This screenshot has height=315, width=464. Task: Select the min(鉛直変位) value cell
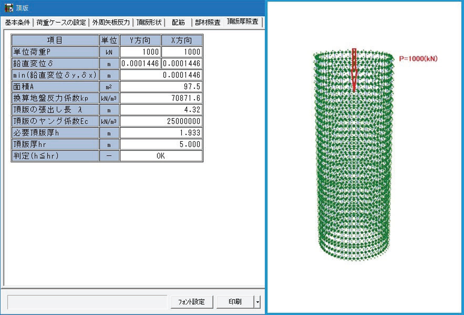pyautogui.click(x=161, y=75)
